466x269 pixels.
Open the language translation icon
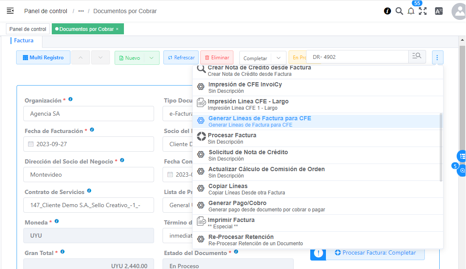pos(439,11)
